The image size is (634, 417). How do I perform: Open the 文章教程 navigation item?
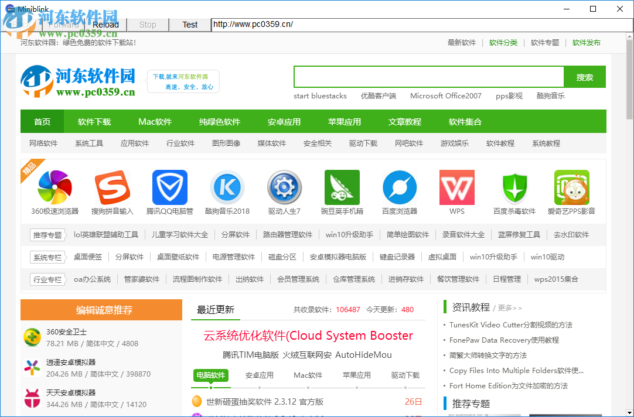click(405, 122)
